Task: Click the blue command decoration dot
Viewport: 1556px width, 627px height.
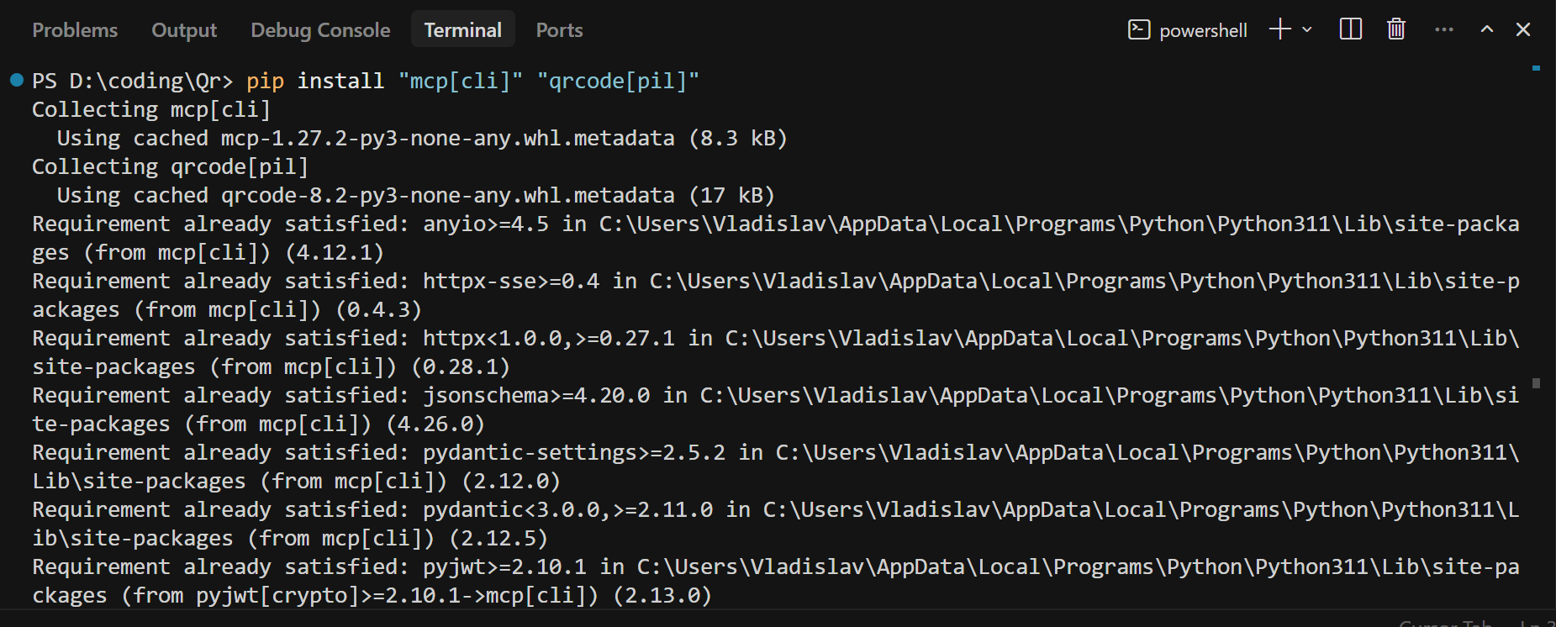Action: tap(17, 81)
